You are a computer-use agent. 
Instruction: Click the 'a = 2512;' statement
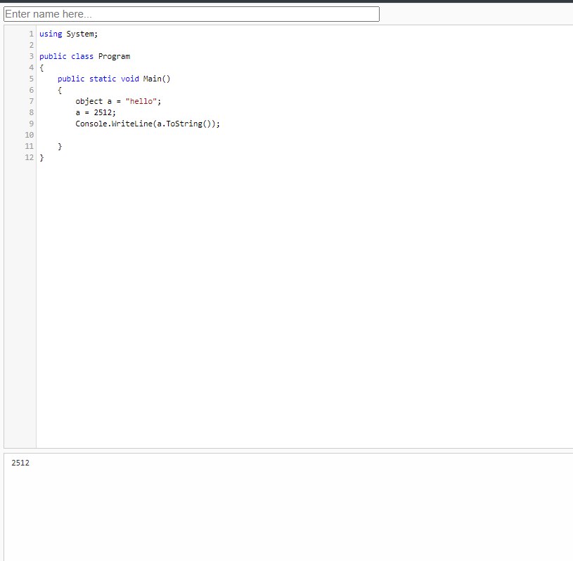[x=96, y=112]
